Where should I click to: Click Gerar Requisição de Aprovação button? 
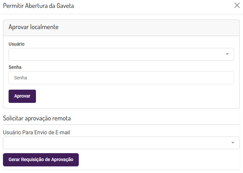point(41,159)
